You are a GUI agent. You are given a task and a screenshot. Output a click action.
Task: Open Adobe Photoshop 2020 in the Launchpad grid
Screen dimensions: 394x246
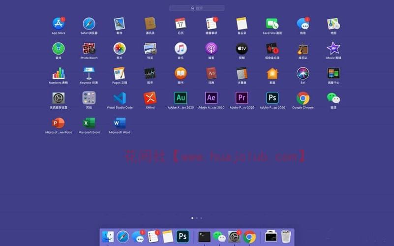click(273, 98)
